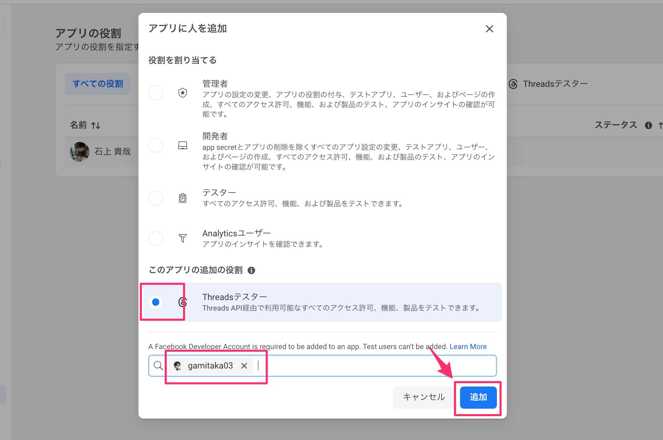Select the 管理者 radio button
The image size is (663, 440).
pos(156,93)
